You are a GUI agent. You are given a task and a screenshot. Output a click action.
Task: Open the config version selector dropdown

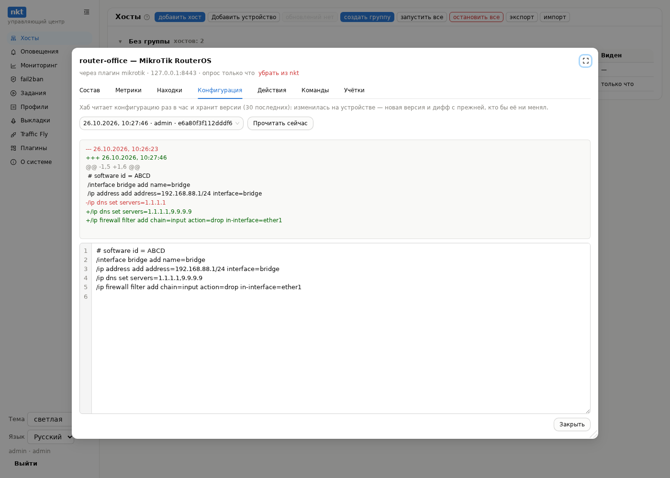coord(161,123)
